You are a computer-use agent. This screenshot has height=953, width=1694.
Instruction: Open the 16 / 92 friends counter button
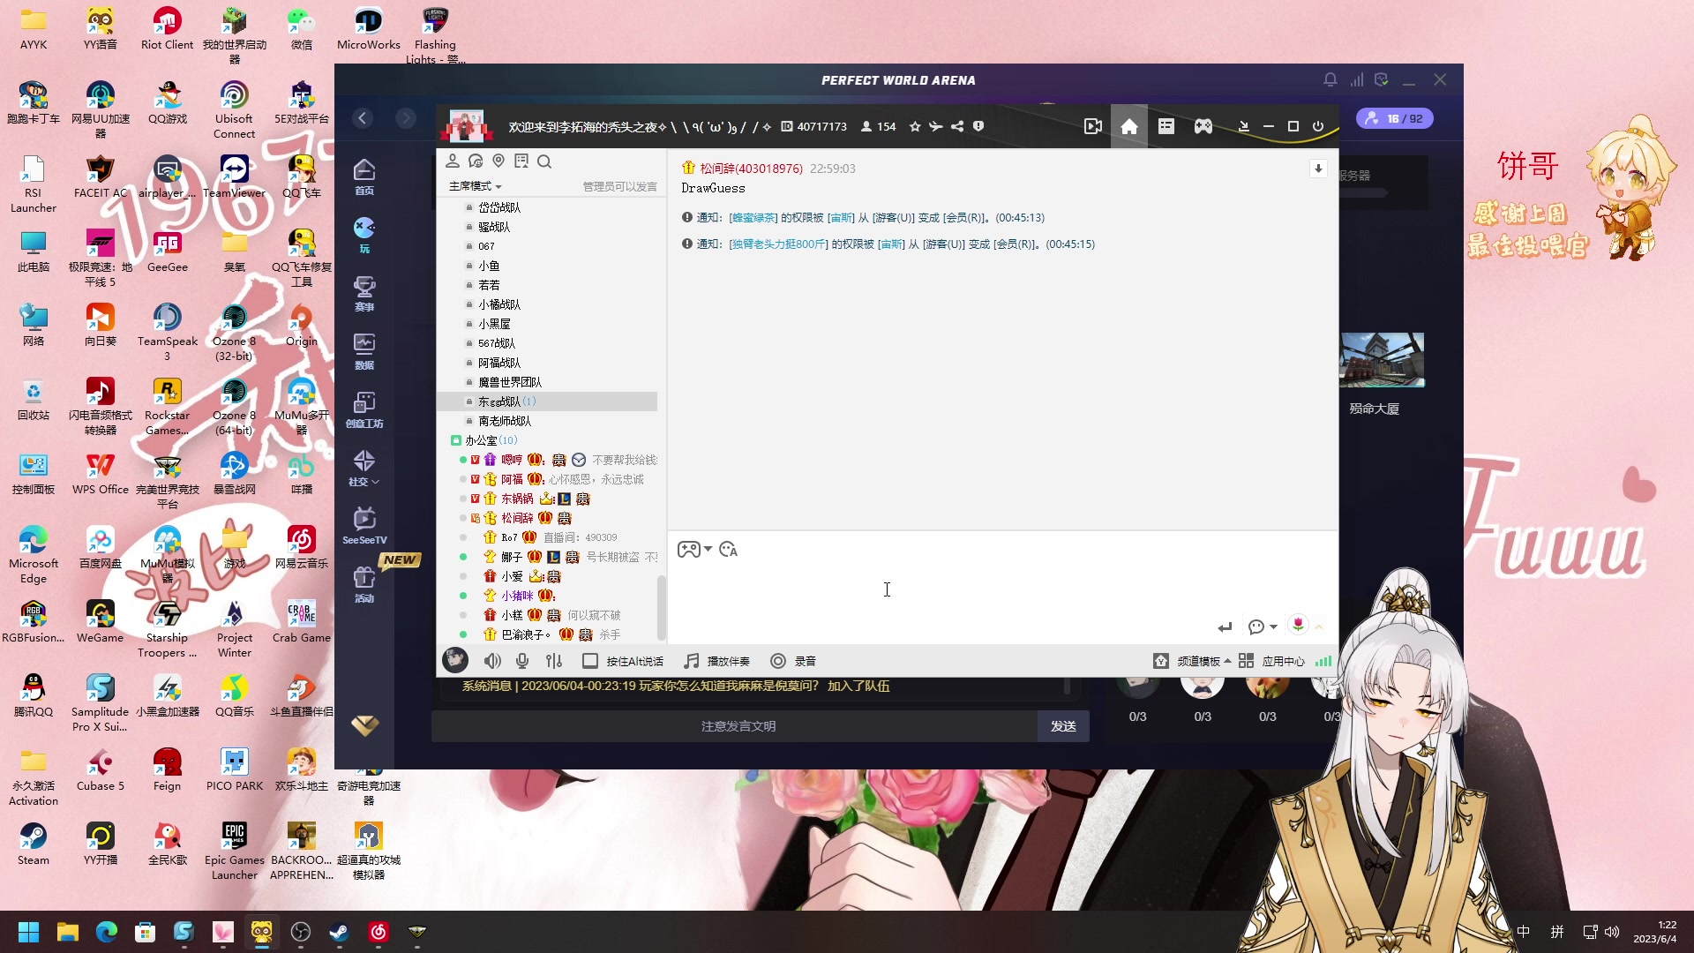1395,118
